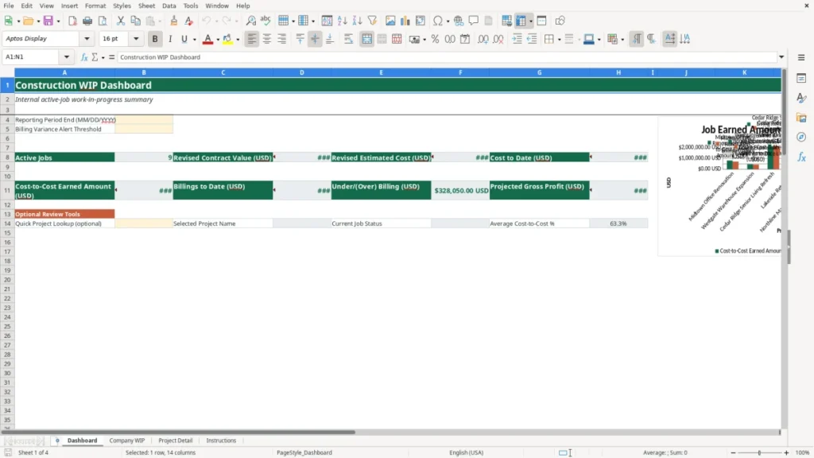Format as percent
This screenshot has height=458, width=814.
(435, 39)
